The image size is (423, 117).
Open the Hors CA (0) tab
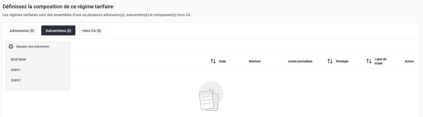click(92, 31)
